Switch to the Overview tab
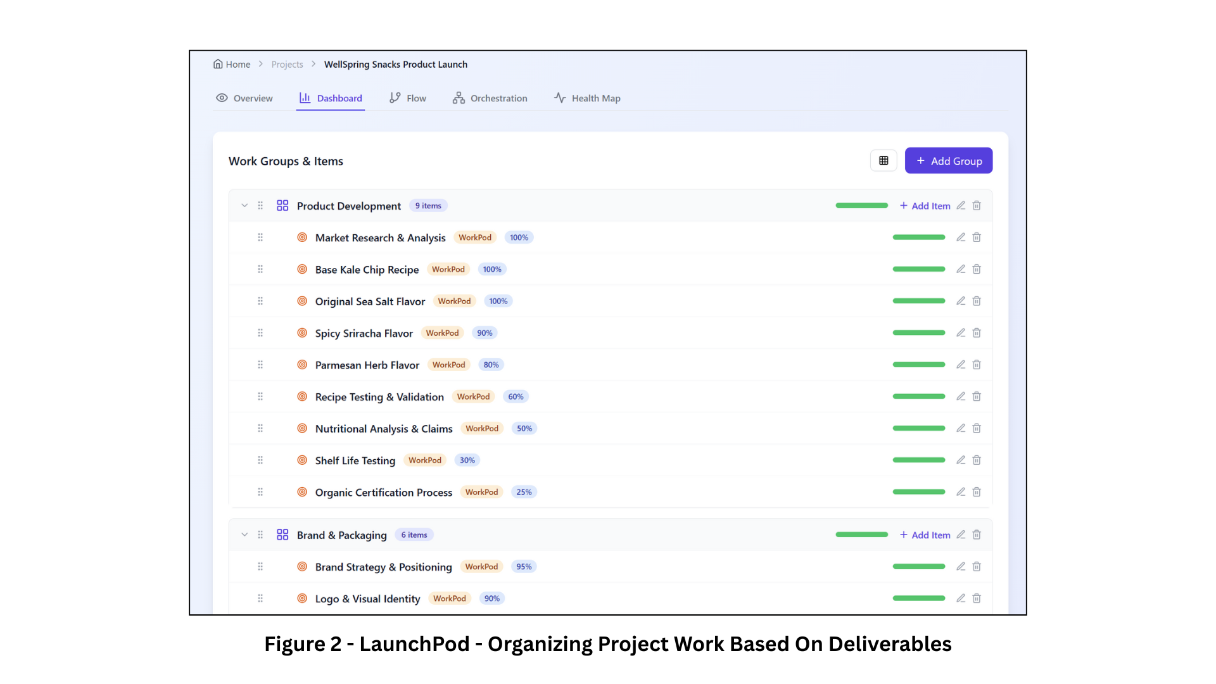This screenshot has height=684, width=1216. 244,98
